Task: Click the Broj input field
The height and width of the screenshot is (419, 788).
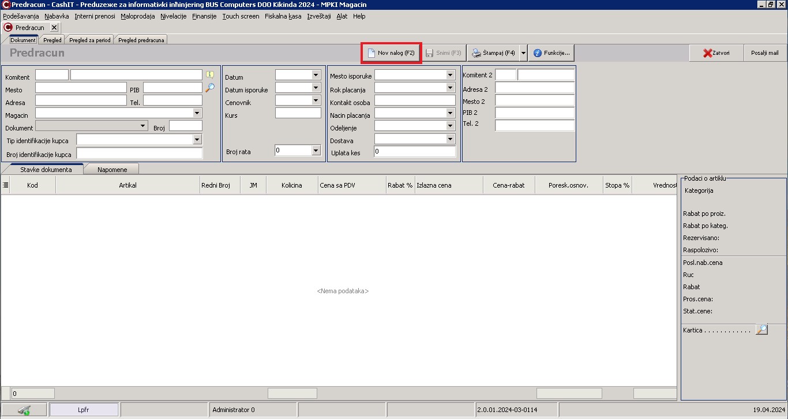Action: point(186,126)
